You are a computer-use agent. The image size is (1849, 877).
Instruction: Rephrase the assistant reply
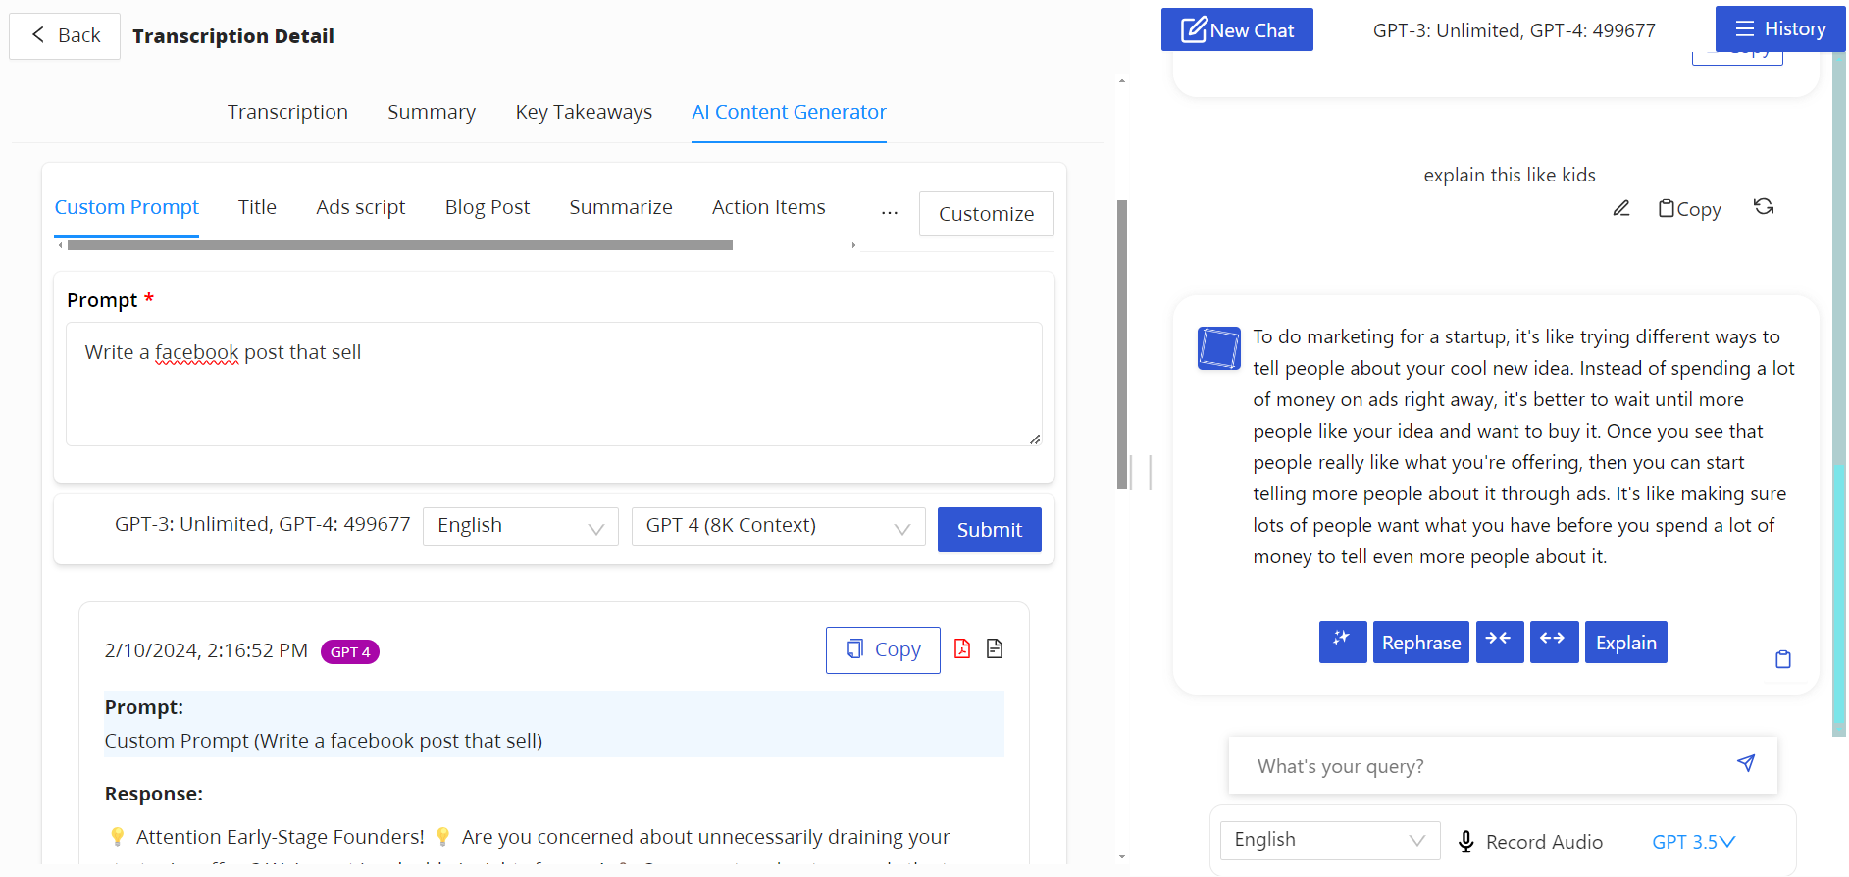[1421, 643]
